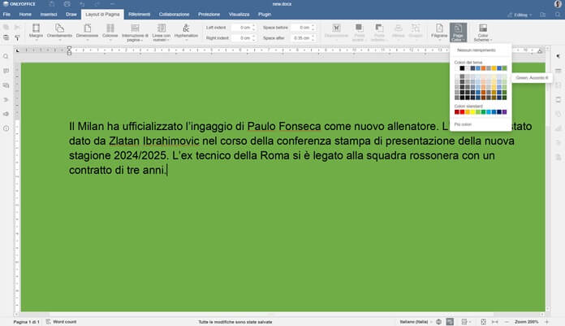Open table settings in right sidebar

click(x=559, y=71)
